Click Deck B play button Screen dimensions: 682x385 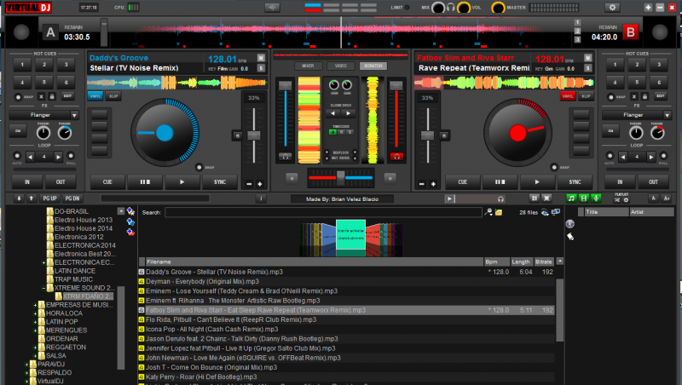pos(537,182)
